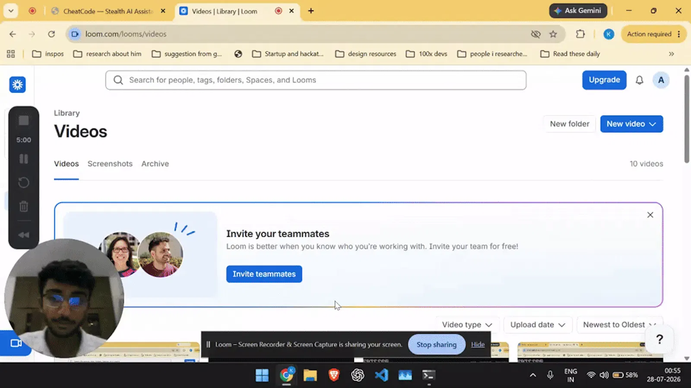Open Chrome profile K avatar
This screenshot has width=691, height=388.
pyautogui.click(x=609, y=34)
